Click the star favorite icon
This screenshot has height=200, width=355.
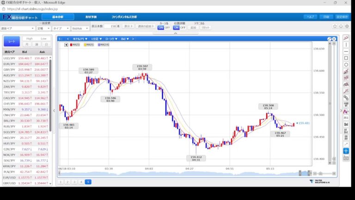coord(335,26)
